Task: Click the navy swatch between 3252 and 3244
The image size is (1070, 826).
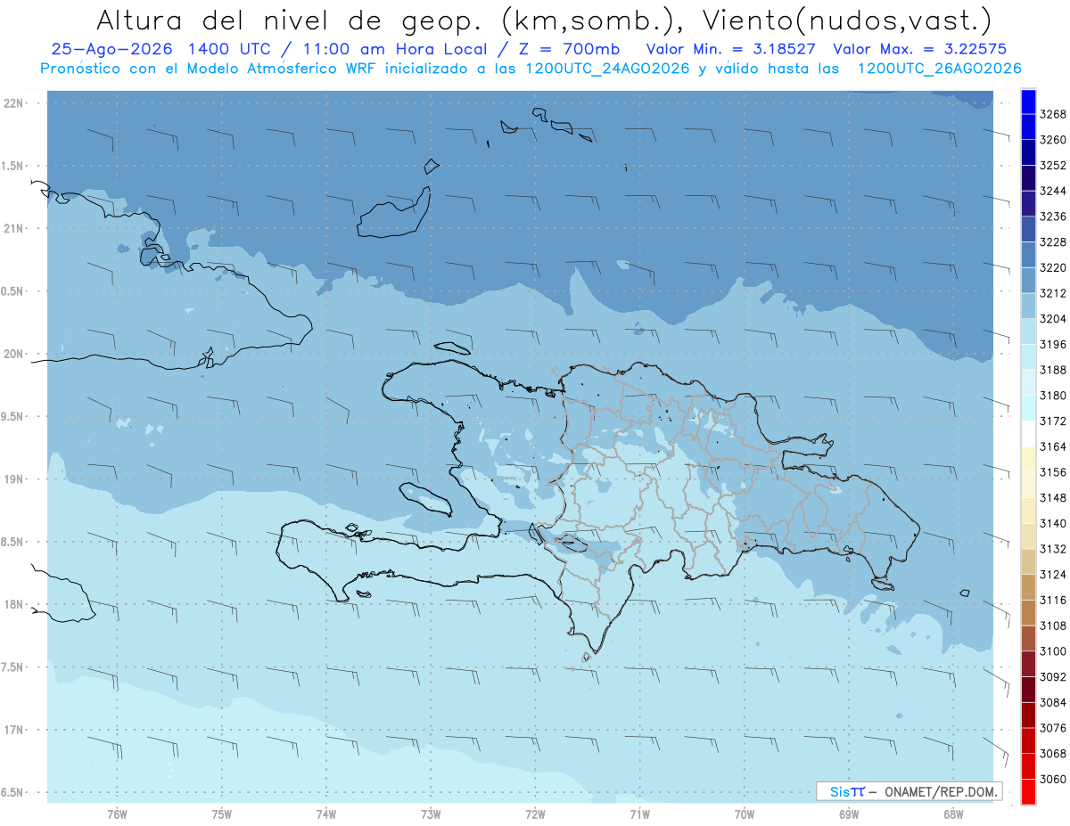Action: (x=1028, y=178)
